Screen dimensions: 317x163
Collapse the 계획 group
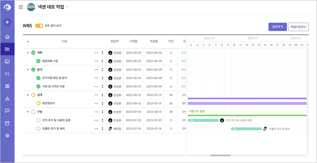(x=28, y=53)
